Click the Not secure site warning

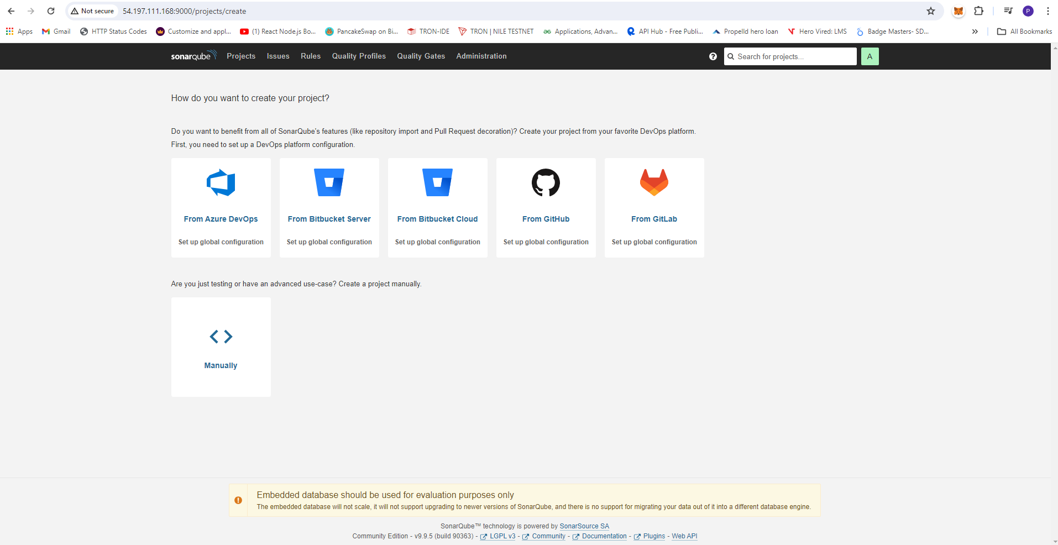point(92,11)
